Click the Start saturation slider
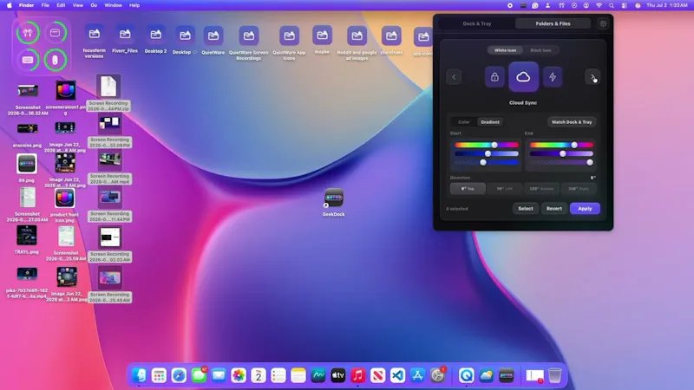This screenshot has height=390, width=694. tap(487, 154)
